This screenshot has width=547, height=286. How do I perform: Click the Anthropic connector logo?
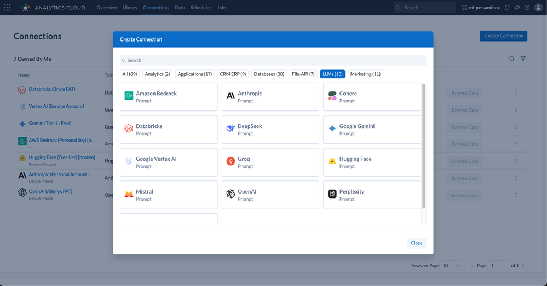click(231, 96)
